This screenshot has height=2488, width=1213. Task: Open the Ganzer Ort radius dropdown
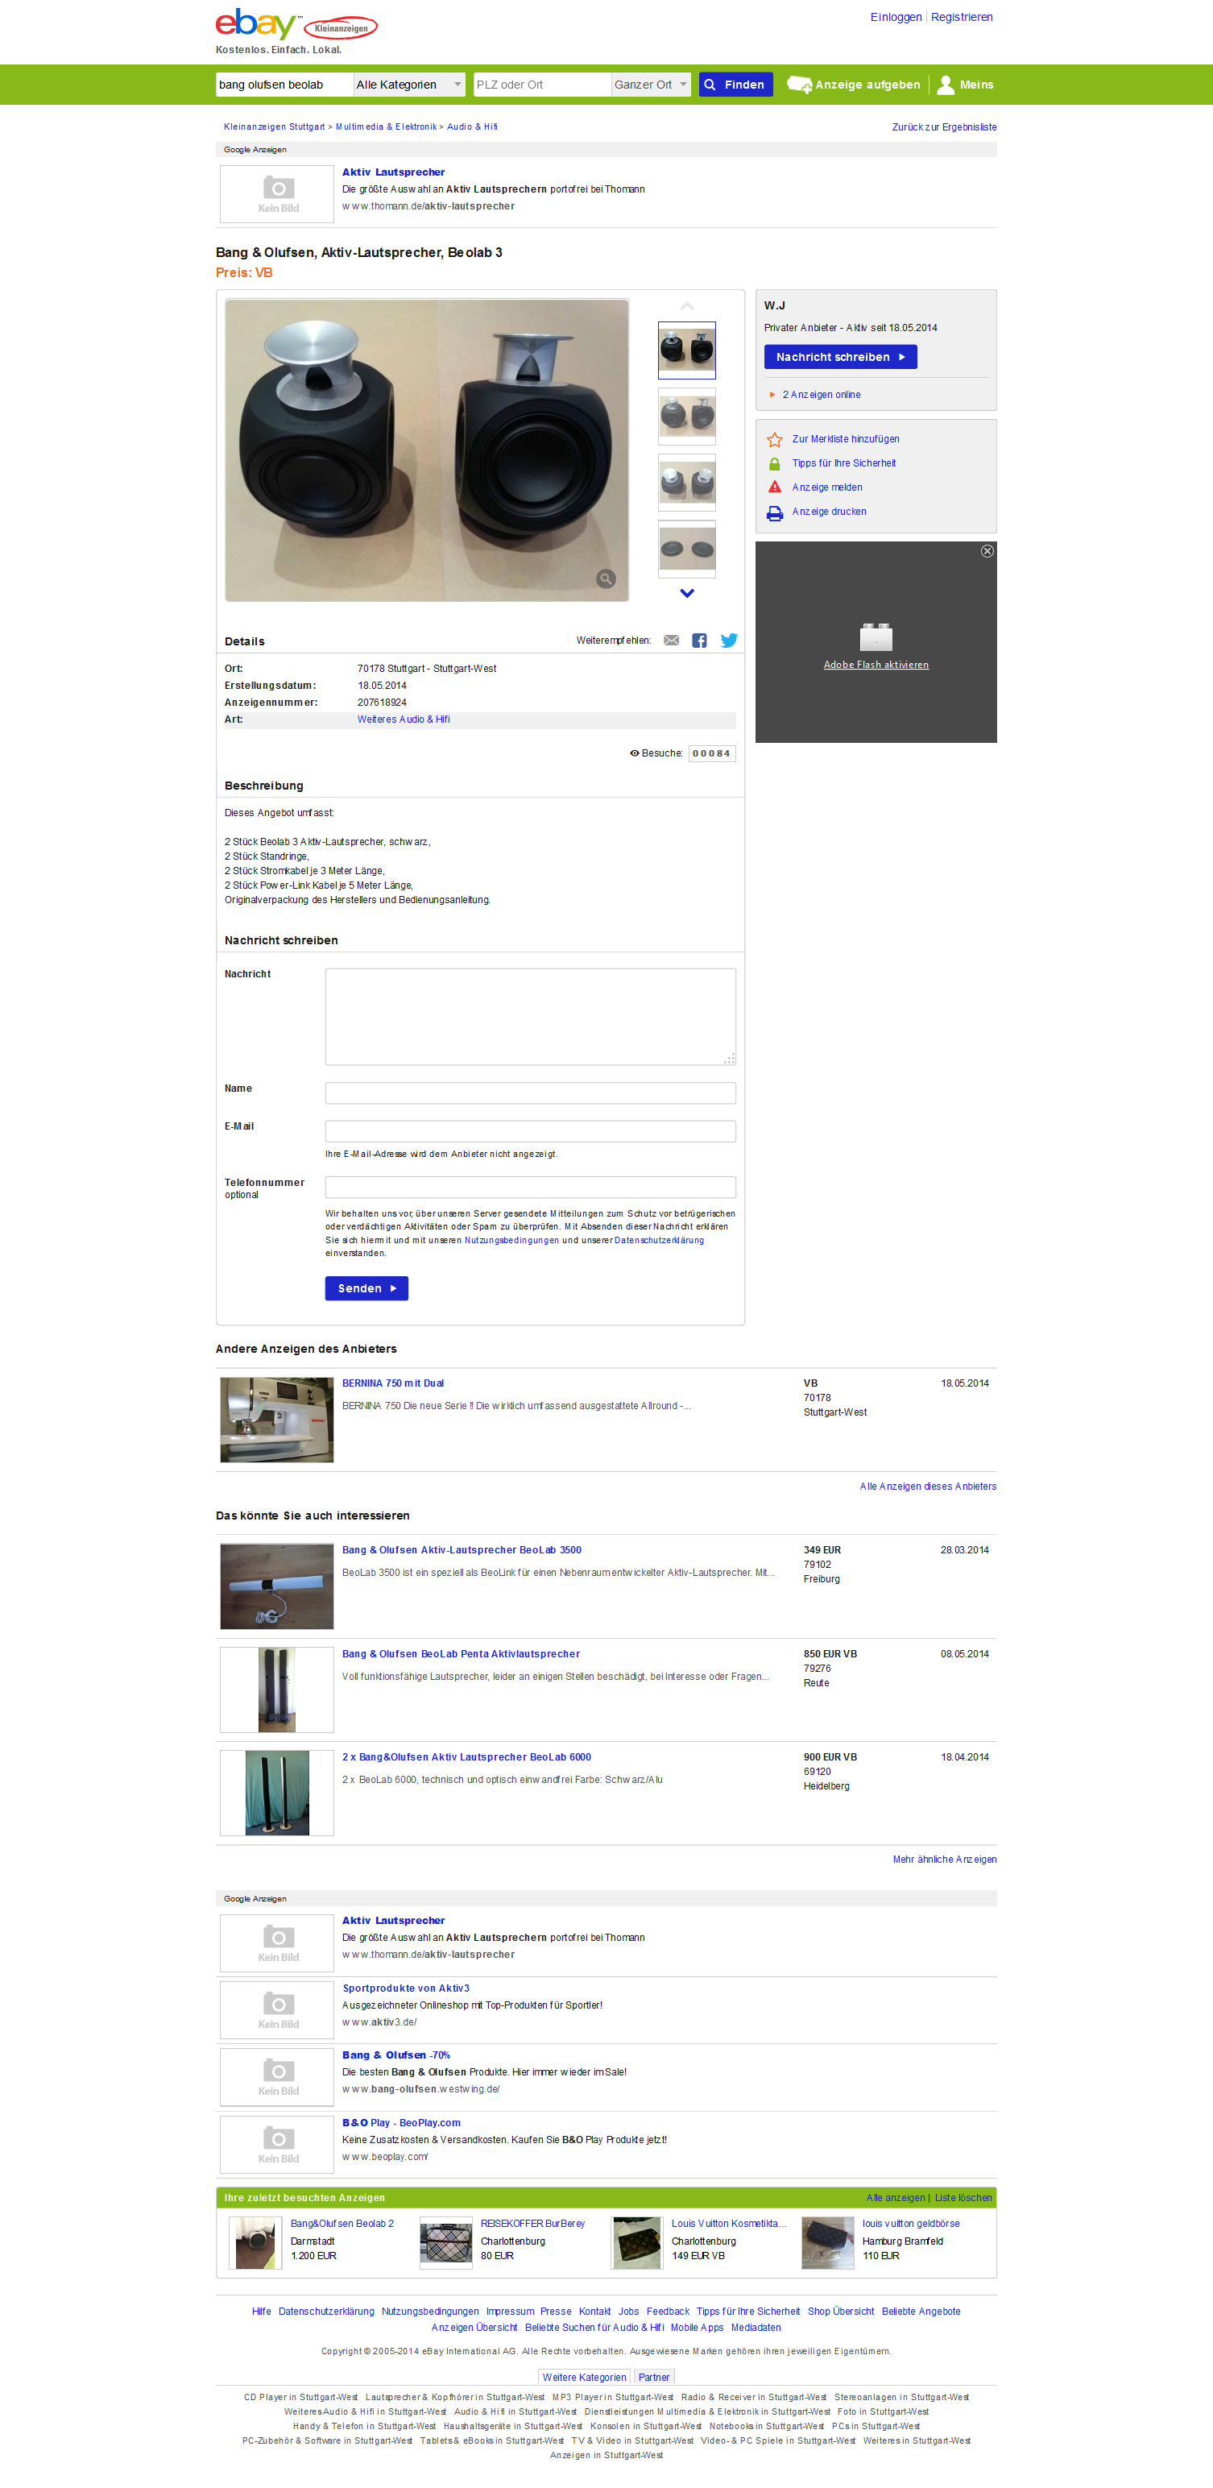651,85
